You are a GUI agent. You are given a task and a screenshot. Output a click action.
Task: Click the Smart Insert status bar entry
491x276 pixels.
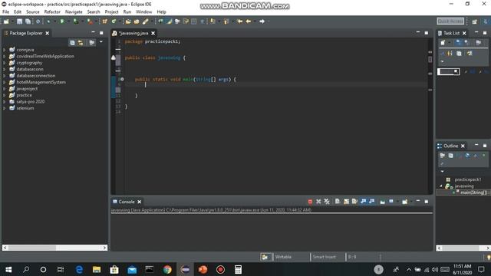click(324, 257)
